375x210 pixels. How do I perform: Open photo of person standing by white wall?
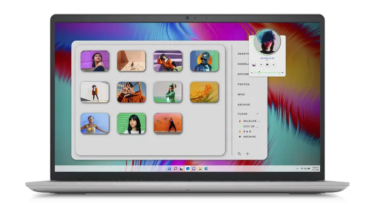tap(95, 92)
